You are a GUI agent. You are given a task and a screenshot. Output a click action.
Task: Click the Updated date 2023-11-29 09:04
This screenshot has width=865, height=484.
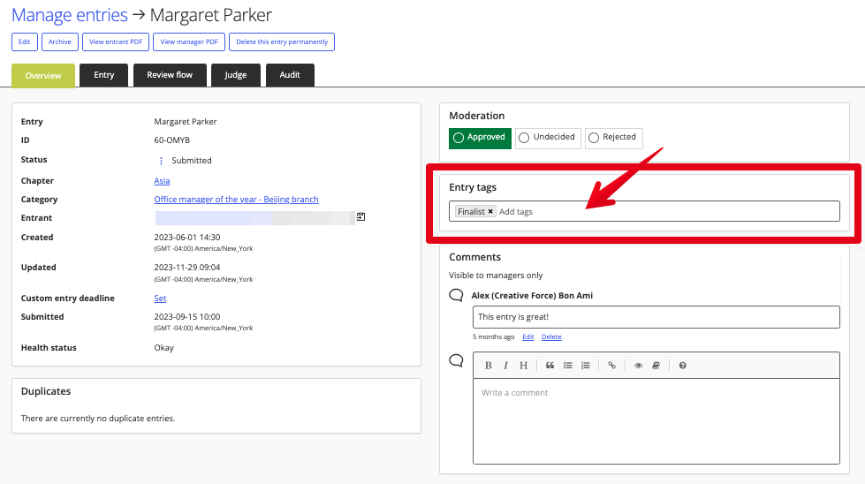point(187,268)
